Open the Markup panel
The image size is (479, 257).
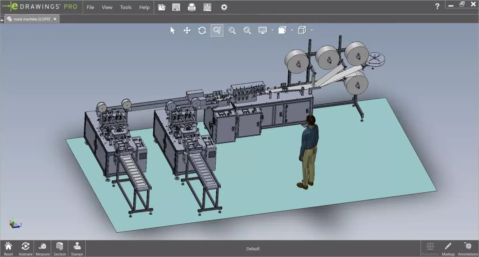point(448,249)
